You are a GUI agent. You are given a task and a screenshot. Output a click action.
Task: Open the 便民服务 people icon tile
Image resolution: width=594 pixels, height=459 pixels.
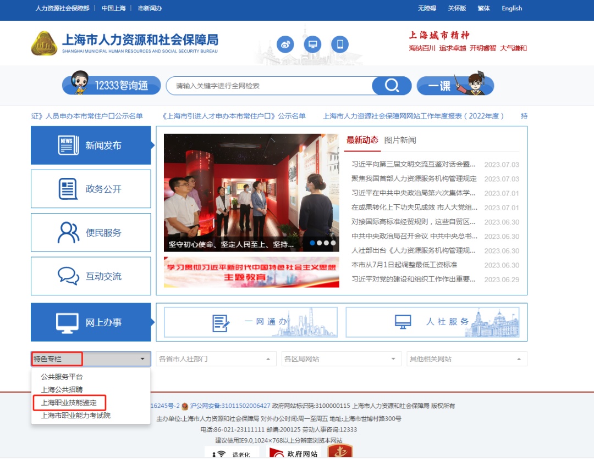[x=91, y=233]
